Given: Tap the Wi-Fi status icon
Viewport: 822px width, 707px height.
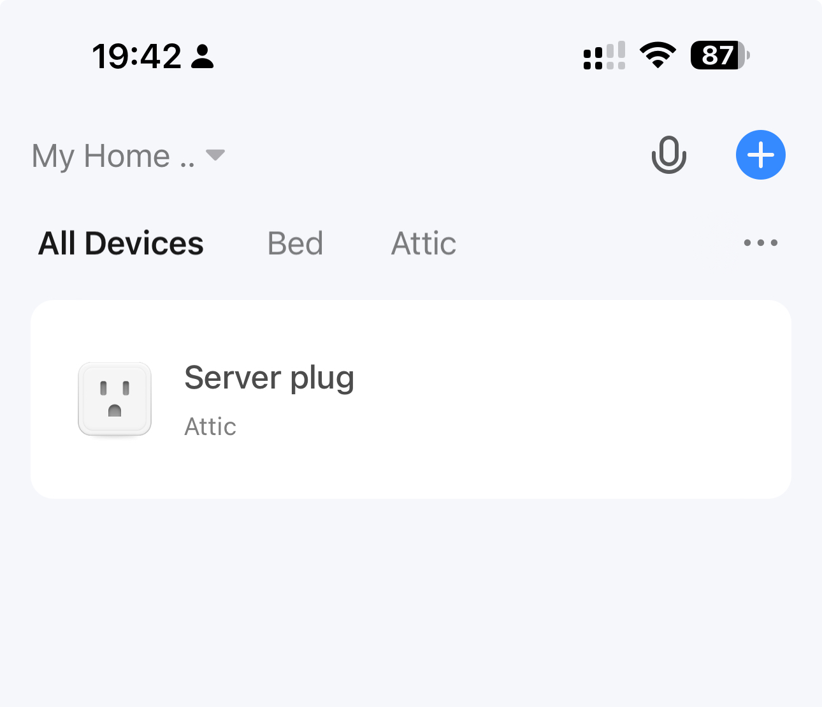Looking at the screenshot, I should 658,55.
